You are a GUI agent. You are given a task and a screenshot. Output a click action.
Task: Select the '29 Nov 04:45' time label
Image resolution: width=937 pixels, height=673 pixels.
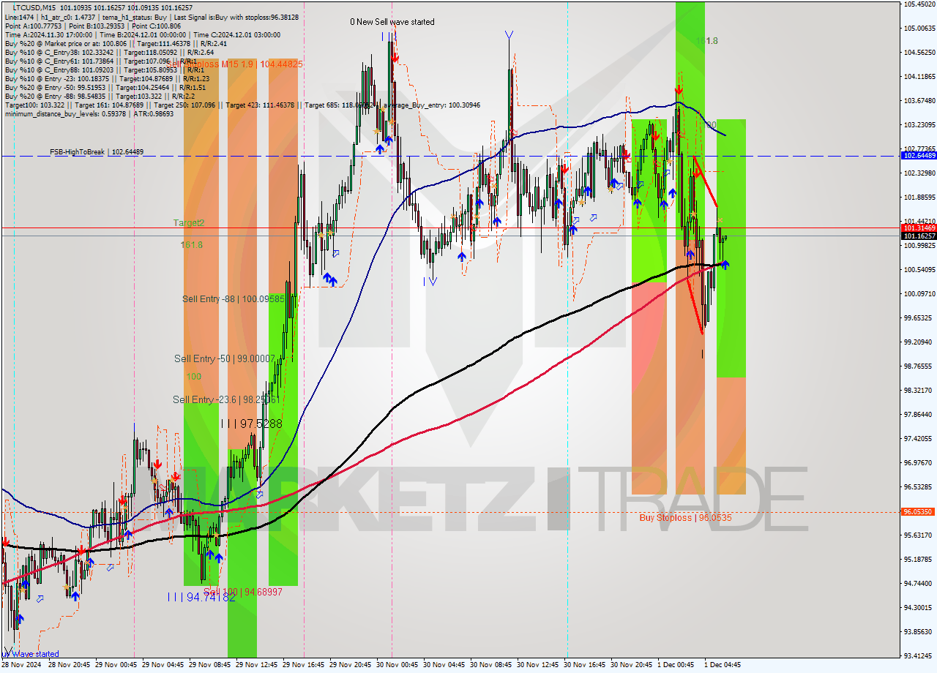pos(163,665)
